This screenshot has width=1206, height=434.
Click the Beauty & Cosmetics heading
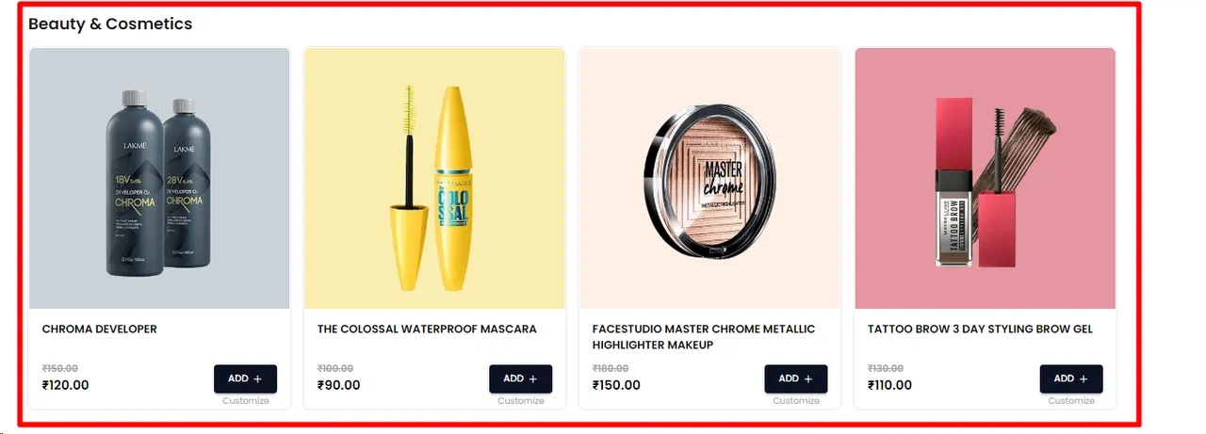point(110,24)
